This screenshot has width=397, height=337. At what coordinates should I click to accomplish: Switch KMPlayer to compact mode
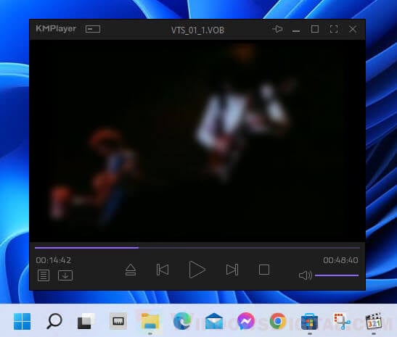93,29
